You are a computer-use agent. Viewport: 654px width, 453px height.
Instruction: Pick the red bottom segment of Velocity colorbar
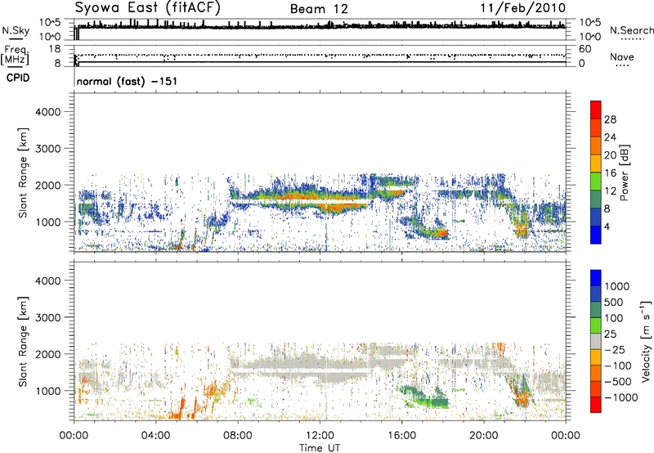tap(596, 405)
